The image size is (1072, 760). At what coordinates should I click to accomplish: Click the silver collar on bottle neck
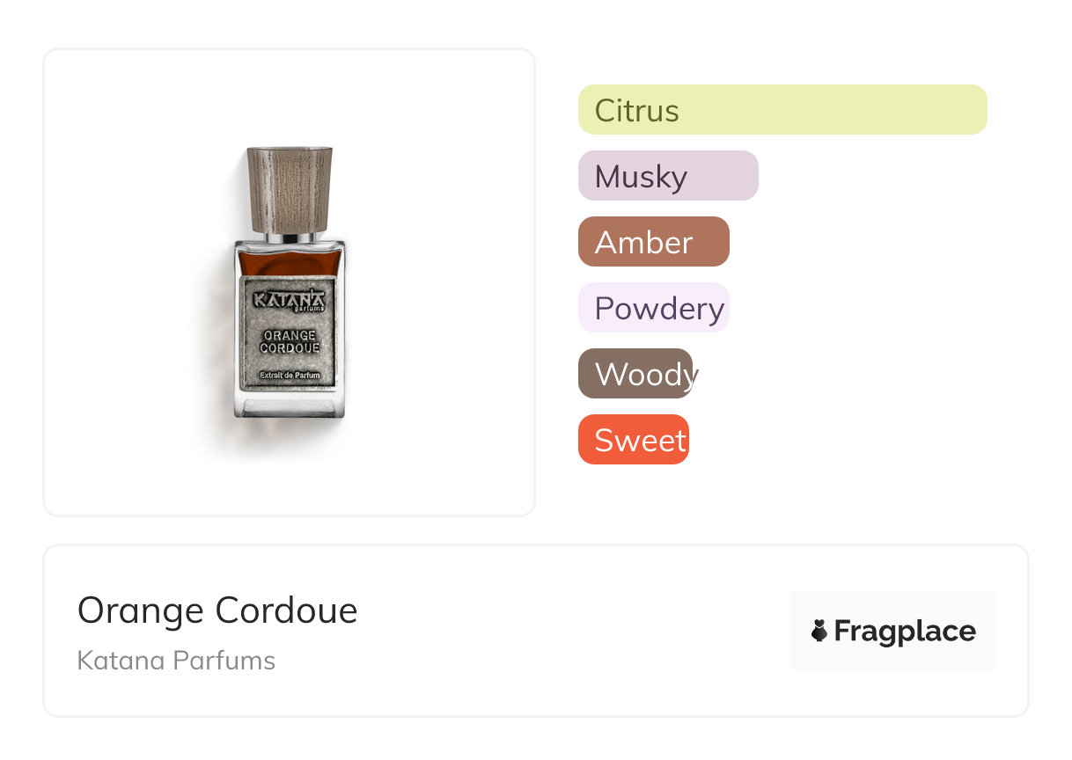click(289, 237)
